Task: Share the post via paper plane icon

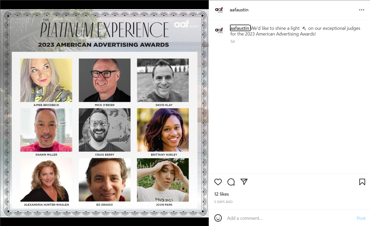Action: [x=244, y=182]
